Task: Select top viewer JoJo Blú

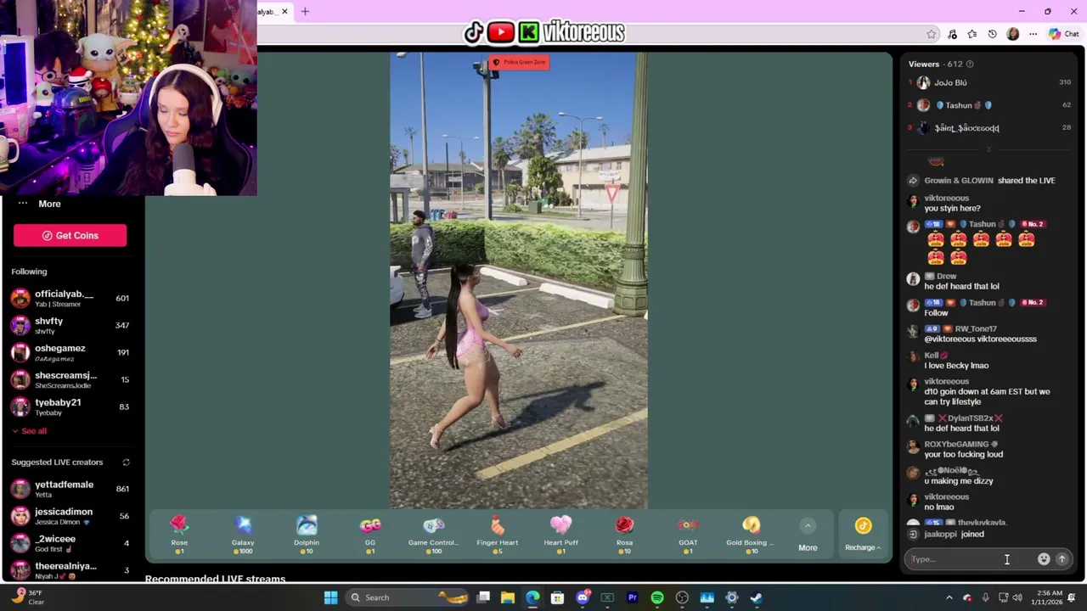Action: click(989, 82)
